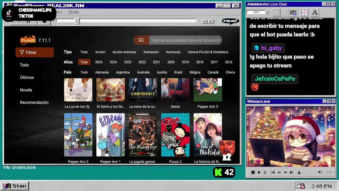Open the Windows Start button

click(15, 186)
